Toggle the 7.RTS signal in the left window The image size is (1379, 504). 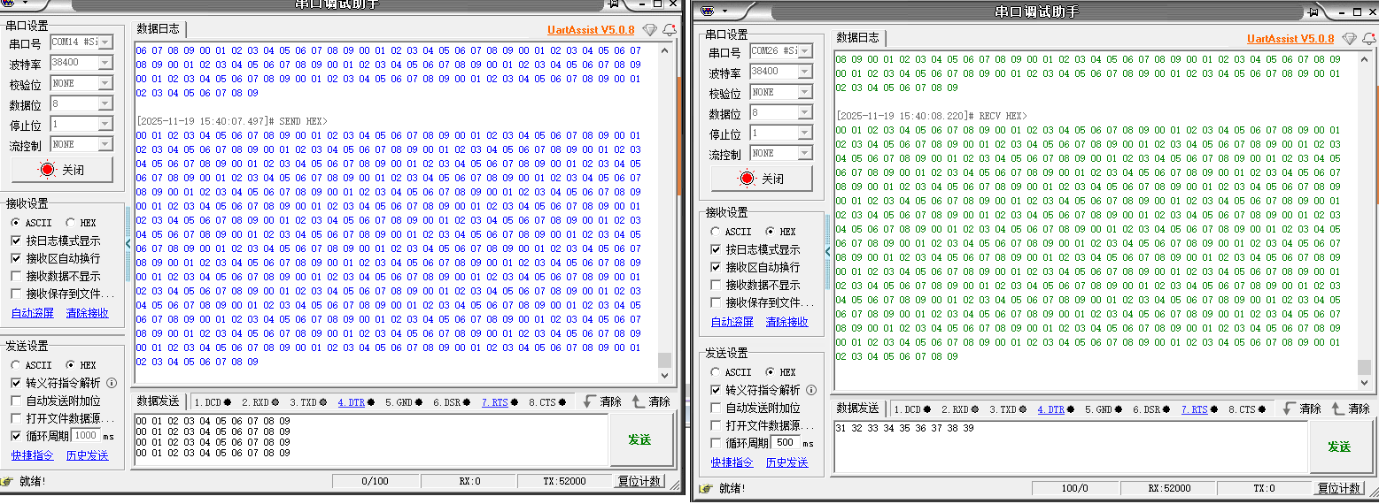coord(495,402)
